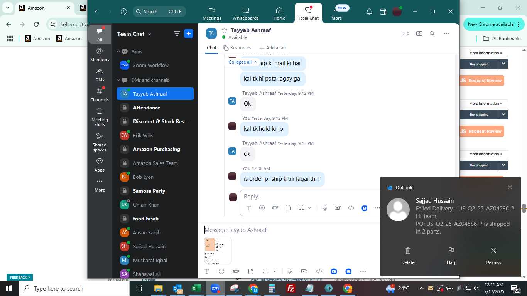Click New Chrome available button
Viewport: 527px width, 296px height.
(494, 24)
